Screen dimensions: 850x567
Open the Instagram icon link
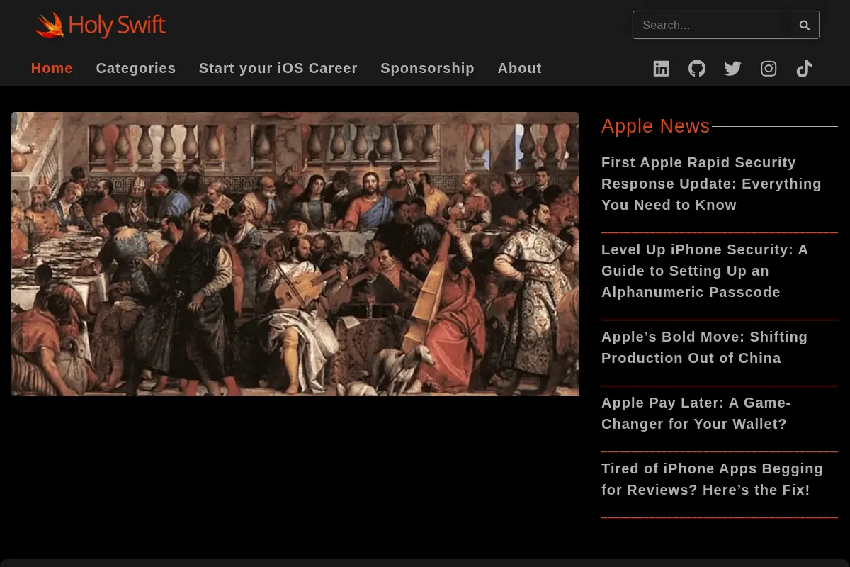[x=769, y=69]
